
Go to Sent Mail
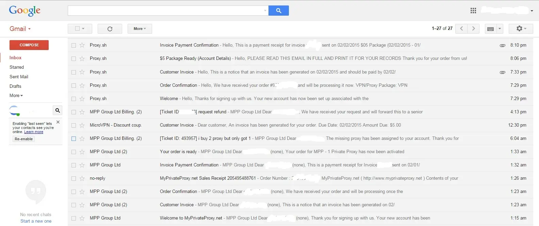pos(19,77)
